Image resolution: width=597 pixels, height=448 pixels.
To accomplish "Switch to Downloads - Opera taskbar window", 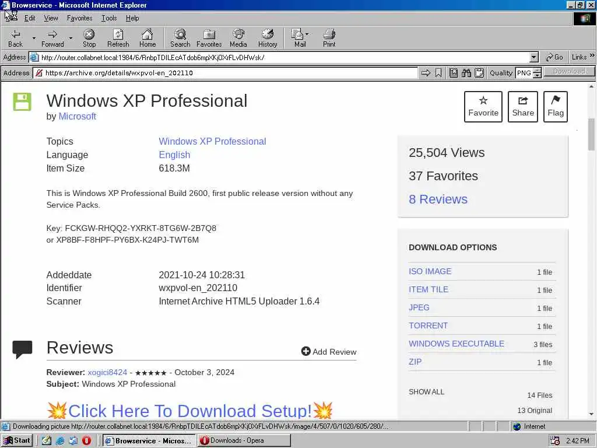I will 244,440.
